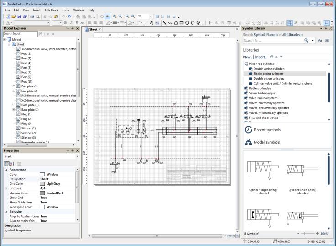Screen dimensions: 336x246
Task: Toggle match case Aa in Symbol Library
Action: pos(320,40)
